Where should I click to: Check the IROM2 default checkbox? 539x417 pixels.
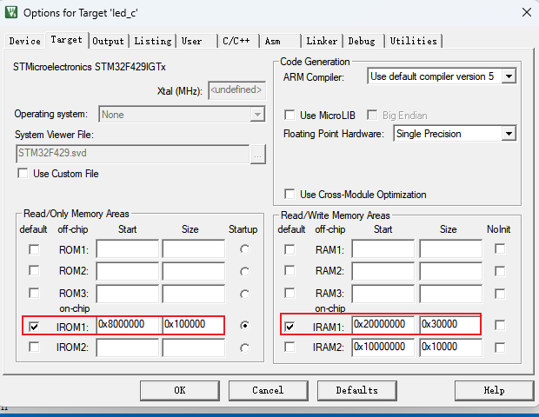(x=34, y=347)
